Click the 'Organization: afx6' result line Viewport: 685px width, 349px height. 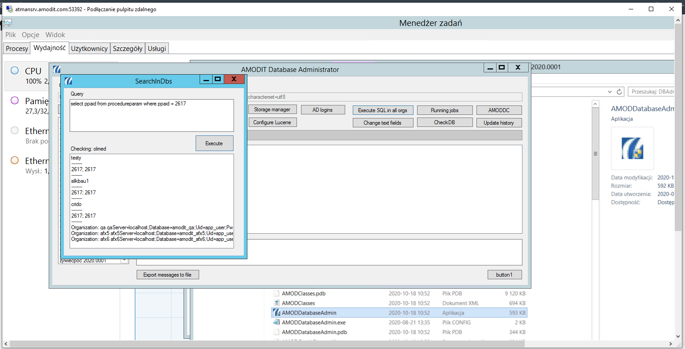pyautogui.click(x=152, y=239)
